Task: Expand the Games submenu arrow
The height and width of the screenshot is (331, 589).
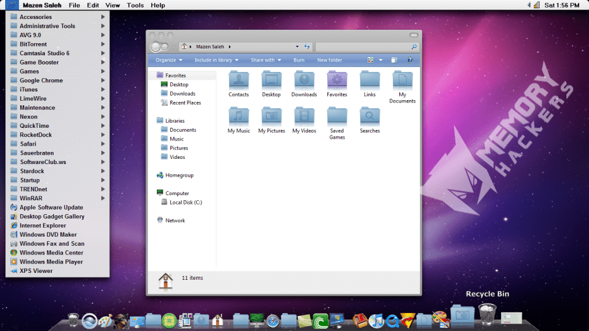Action: point(102,71)
